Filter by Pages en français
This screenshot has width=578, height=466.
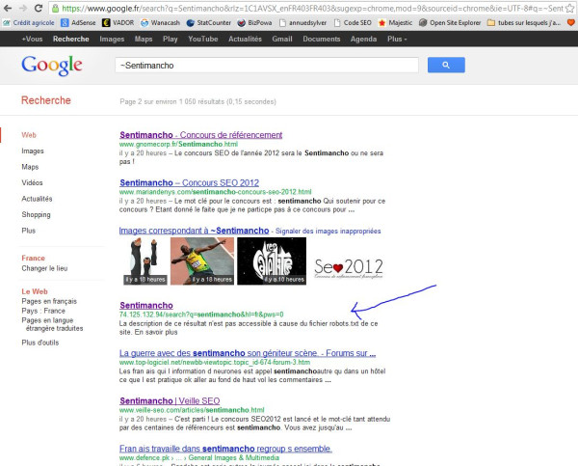pos(49,301)
